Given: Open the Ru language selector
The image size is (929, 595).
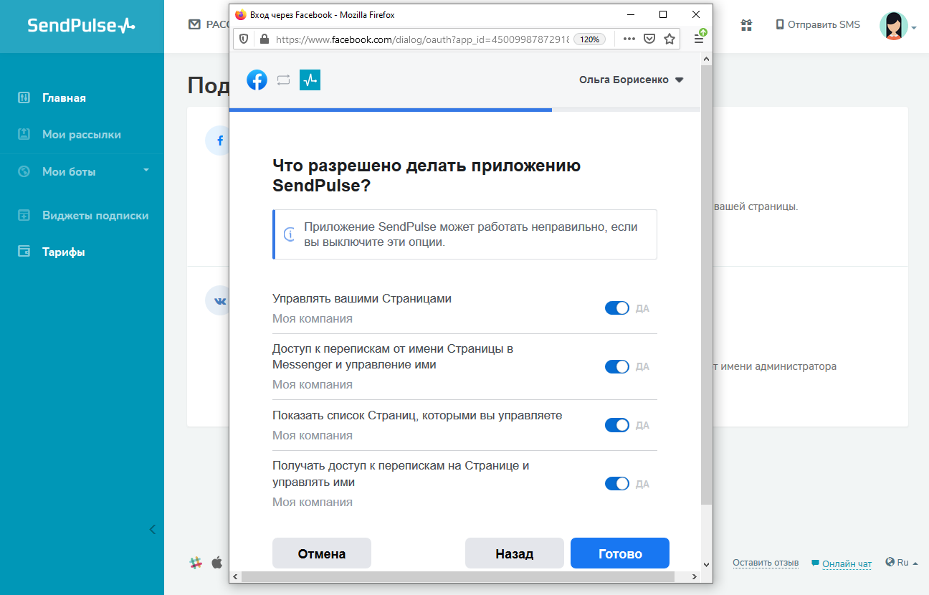Looking at the screenshot, I should (902, 563).
